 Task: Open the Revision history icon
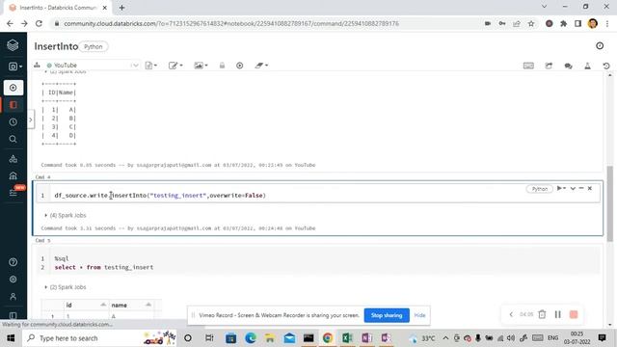606,66
